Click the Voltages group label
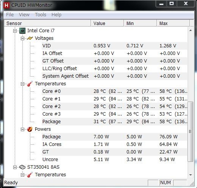 pyautogui.click(x=44, y=38)
